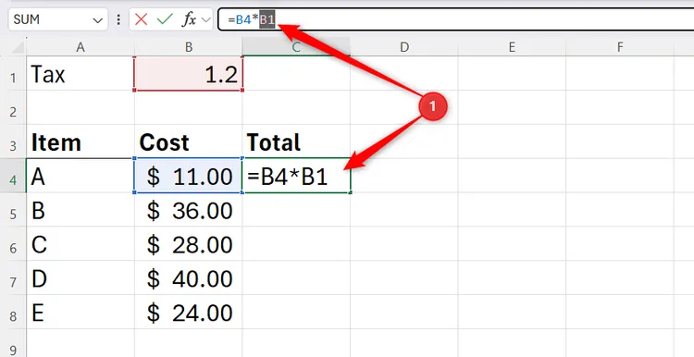Click the cell showing $ 40.00
This screenshot has height=357, width=694.
189,277
